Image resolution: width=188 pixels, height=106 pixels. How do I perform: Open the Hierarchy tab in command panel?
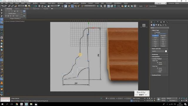point(158,22)
